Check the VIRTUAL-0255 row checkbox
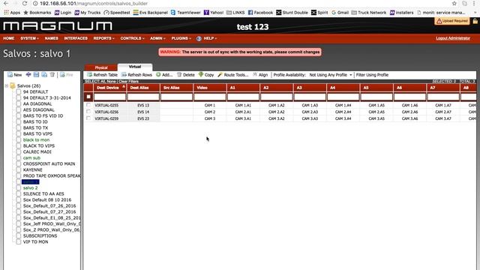The image size is (480, 270). [88, 105]
